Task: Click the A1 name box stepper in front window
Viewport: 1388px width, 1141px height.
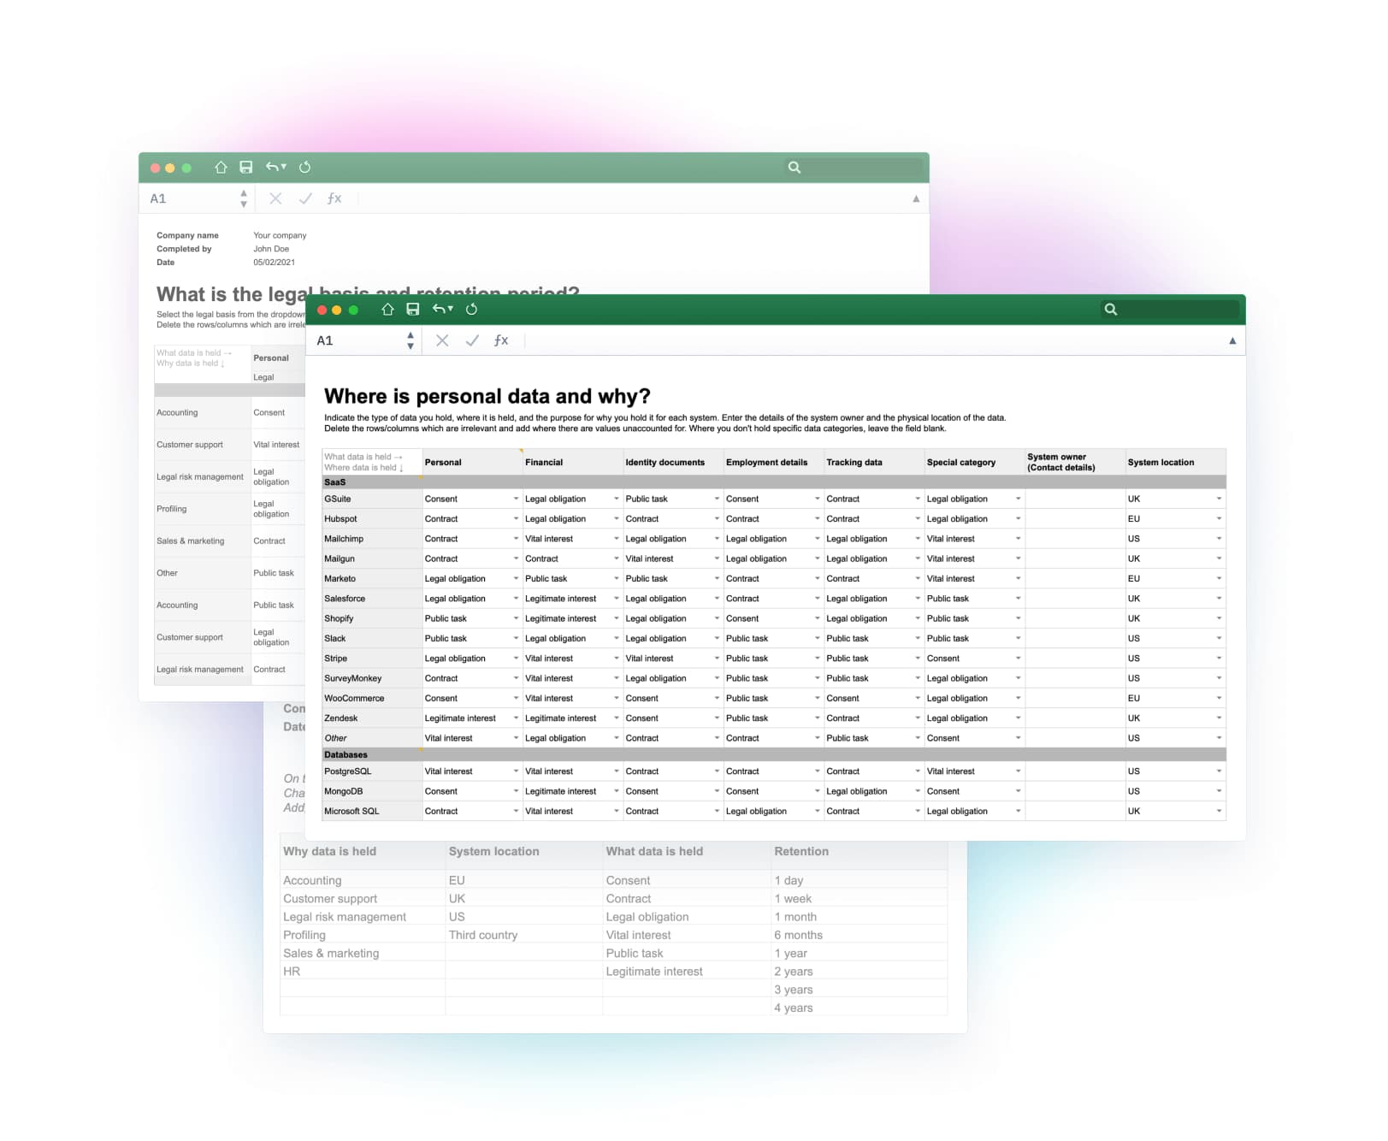Action: [x=410, y=340]
